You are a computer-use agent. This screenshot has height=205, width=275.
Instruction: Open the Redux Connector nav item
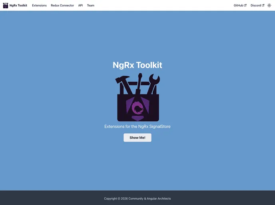coord(62,6)
